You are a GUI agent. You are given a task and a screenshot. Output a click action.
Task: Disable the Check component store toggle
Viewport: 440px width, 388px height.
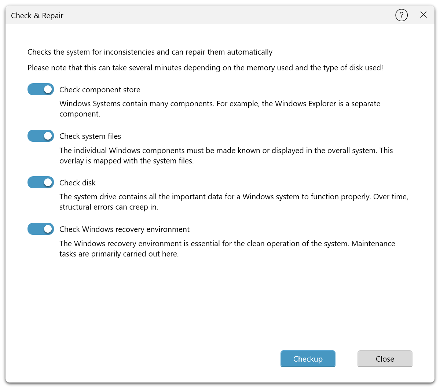tap(41, 89)
